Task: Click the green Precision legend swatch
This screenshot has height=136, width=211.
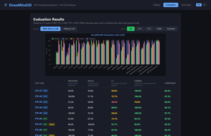Action: point(53,39)
